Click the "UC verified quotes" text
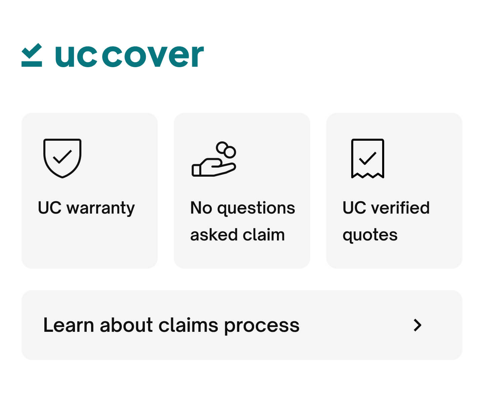The width and height of the screenshot is (484, 403). coord(386,221)
